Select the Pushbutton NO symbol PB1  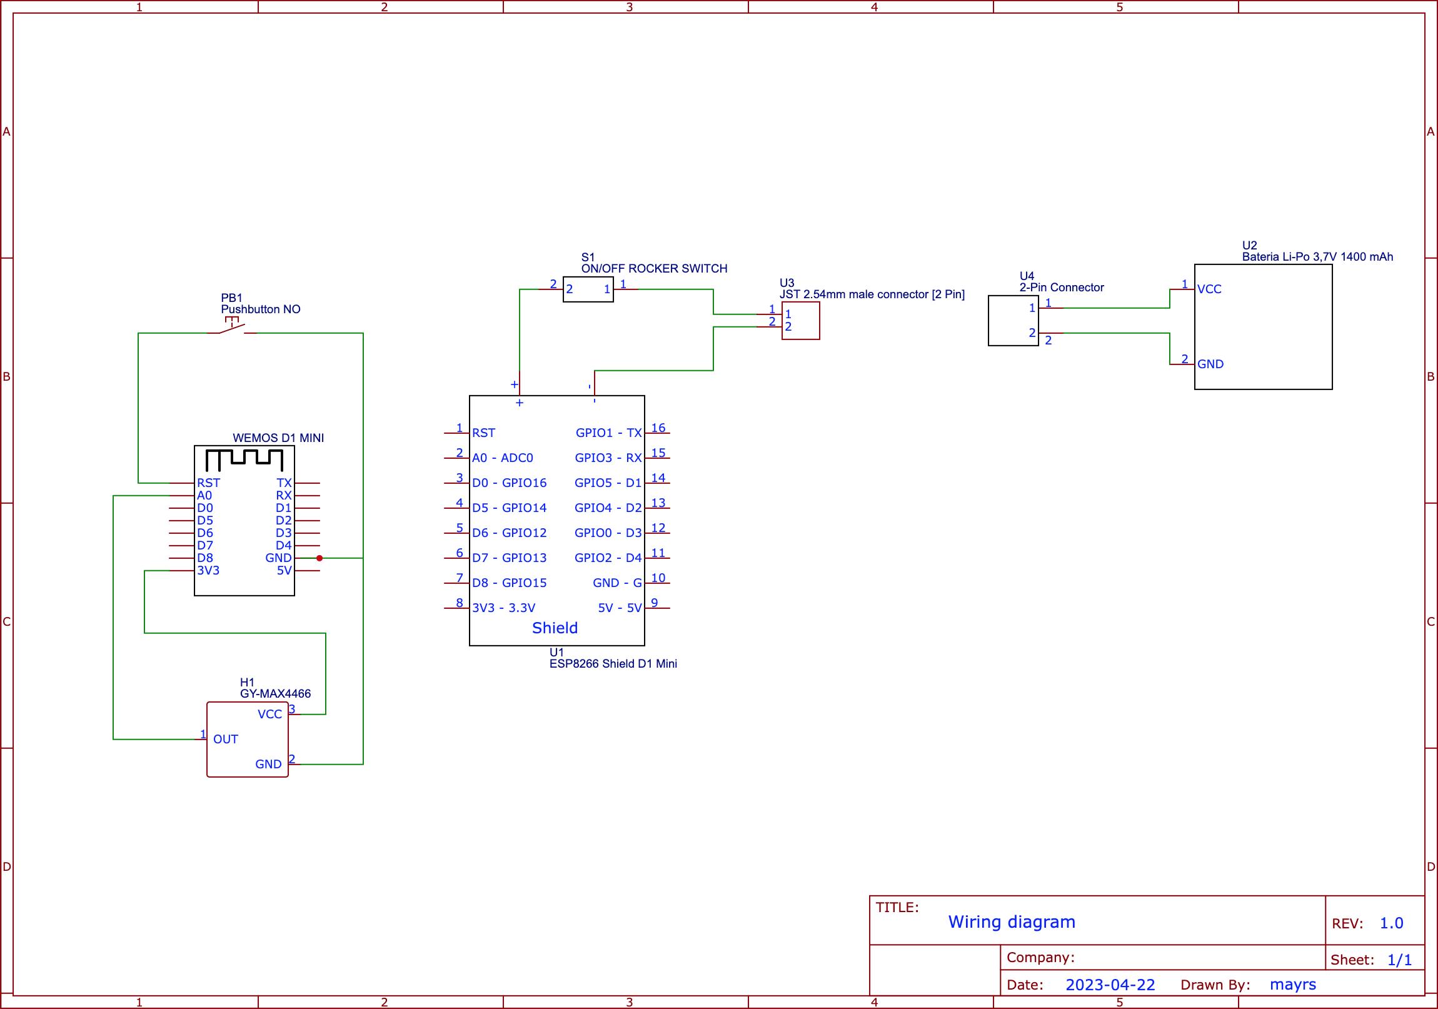[x=234, y=328]
